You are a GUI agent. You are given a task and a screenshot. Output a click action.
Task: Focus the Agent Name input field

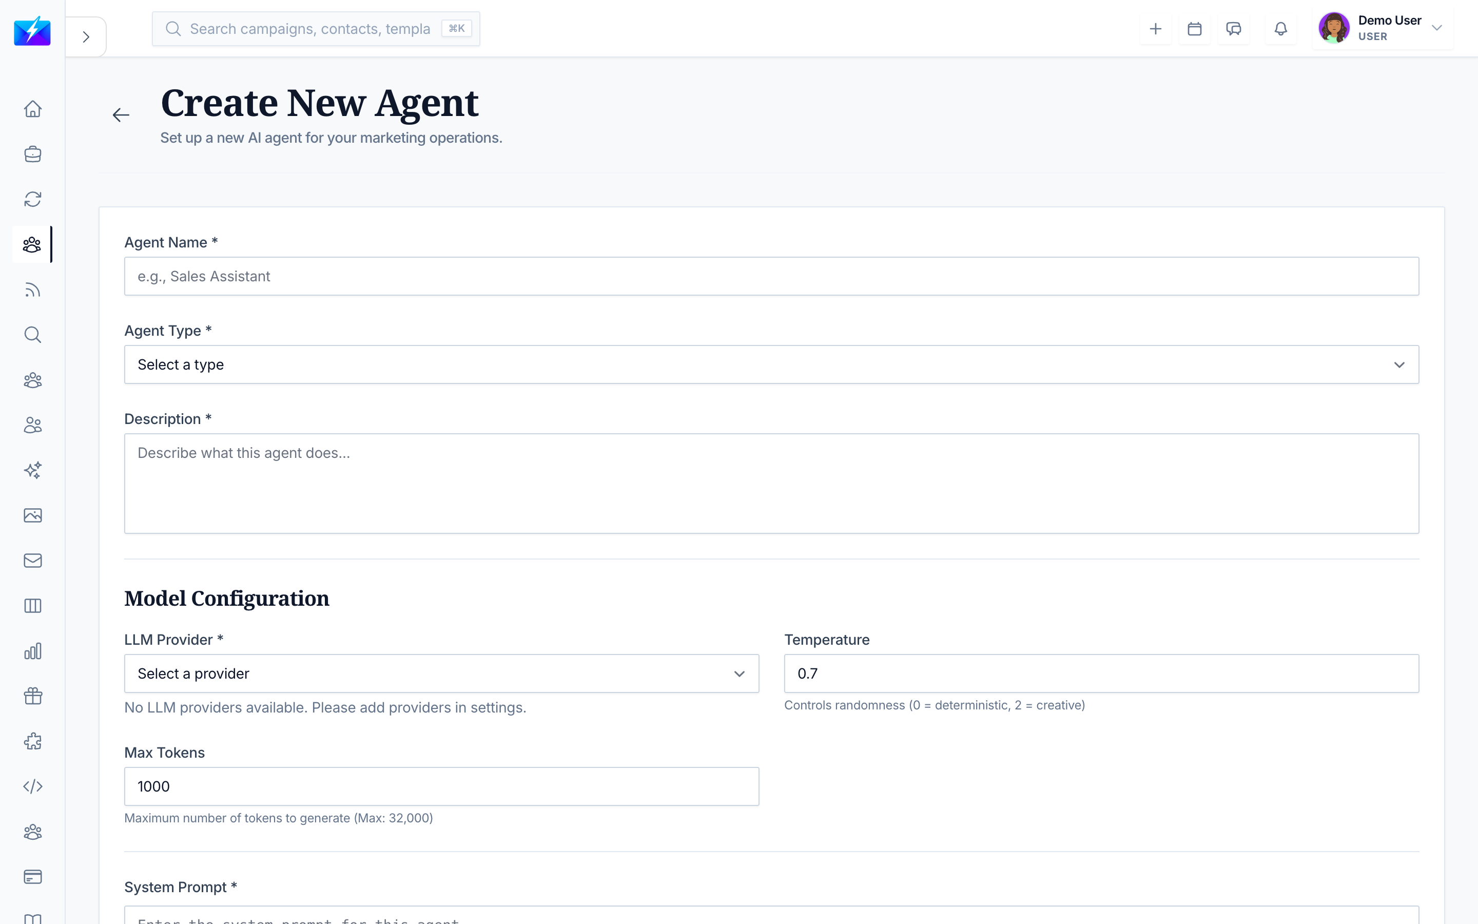771,276
